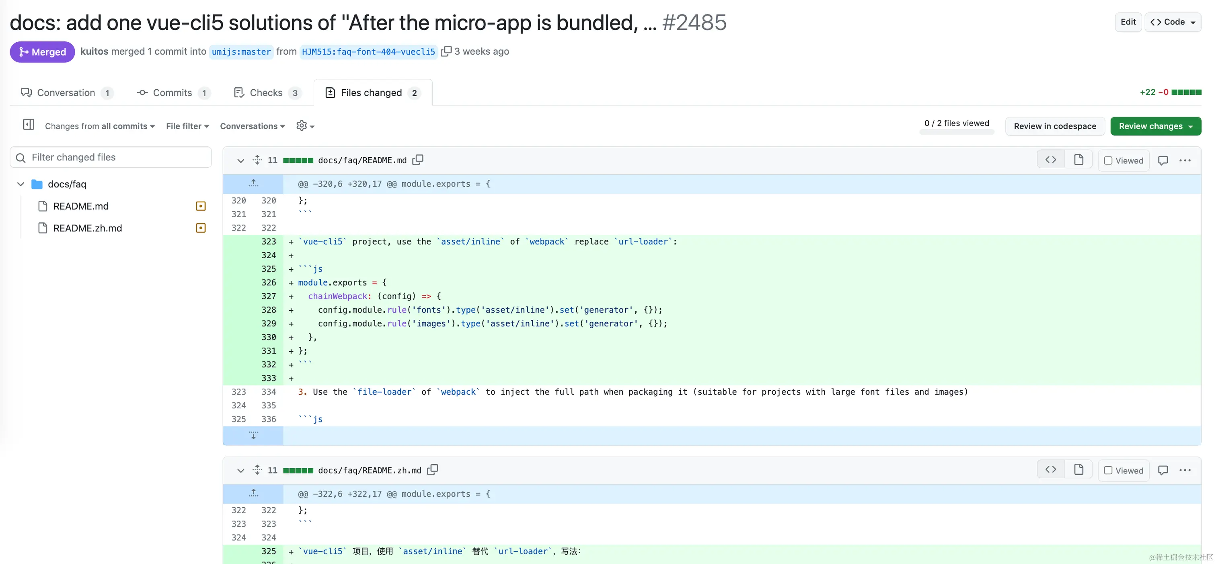Open diff view settings gear

click(305, 126)
